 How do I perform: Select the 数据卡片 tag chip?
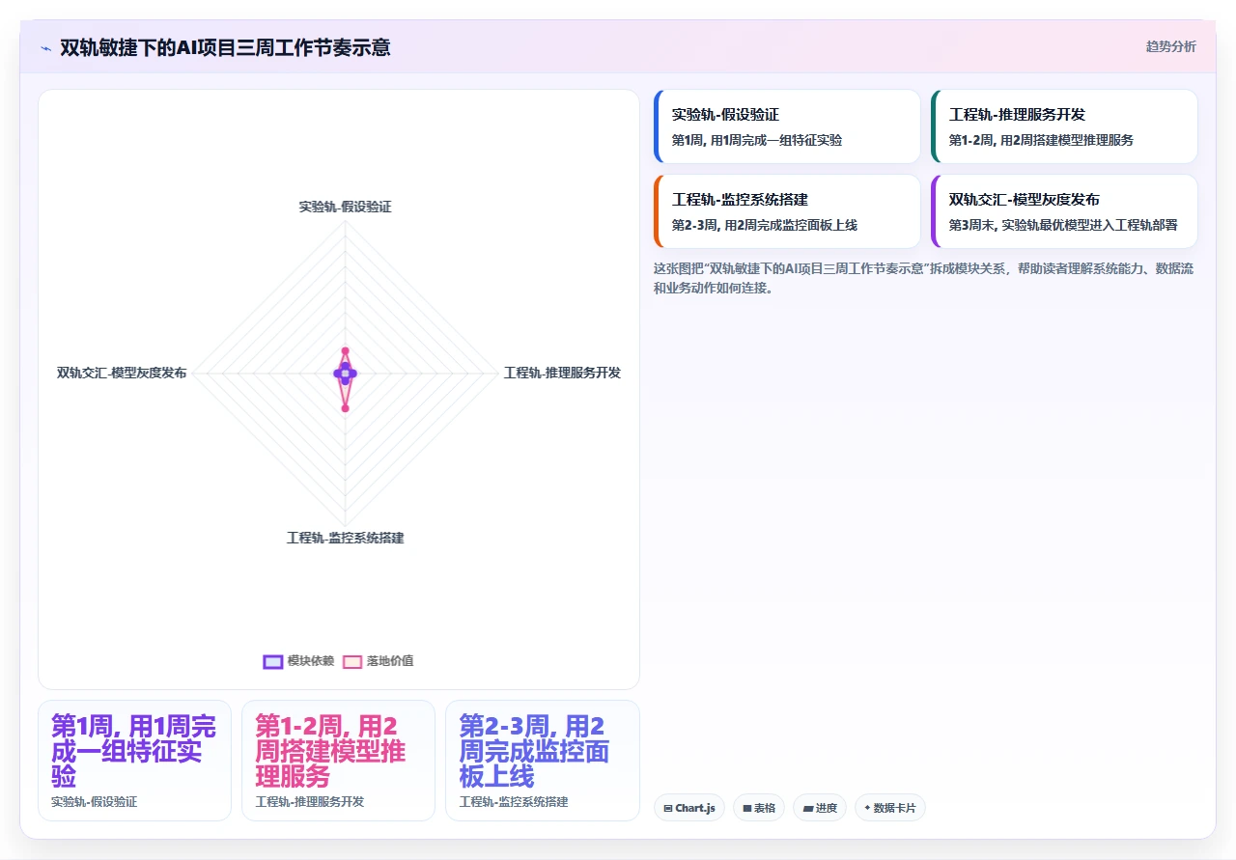(890, 808)
